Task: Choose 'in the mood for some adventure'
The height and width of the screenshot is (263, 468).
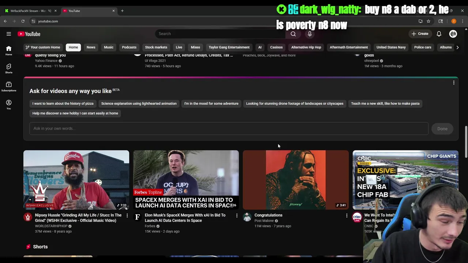Action: (x=211, y=104)
